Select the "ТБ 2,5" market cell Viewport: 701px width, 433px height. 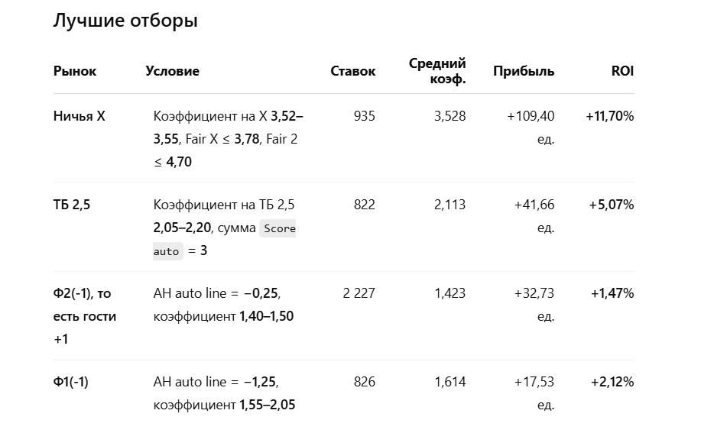(72, 205)
